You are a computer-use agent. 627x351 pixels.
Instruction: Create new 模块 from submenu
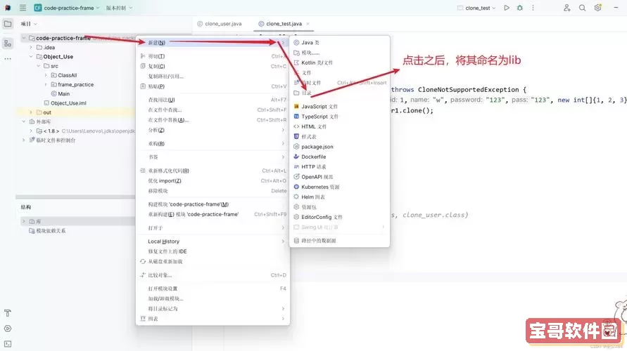click(x=339, y=53)
